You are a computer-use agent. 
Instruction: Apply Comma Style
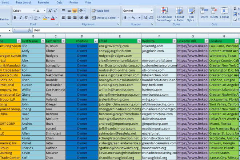139,18
